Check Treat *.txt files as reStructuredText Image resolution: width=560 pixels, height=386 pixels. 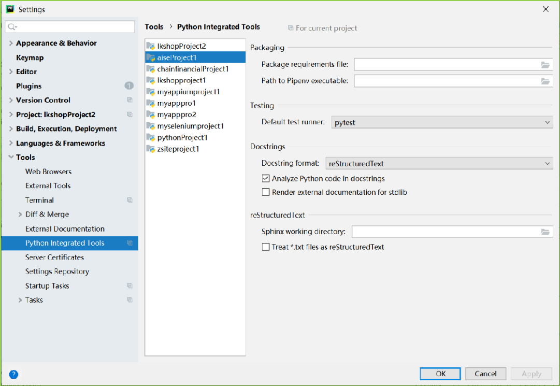point(266,247)
